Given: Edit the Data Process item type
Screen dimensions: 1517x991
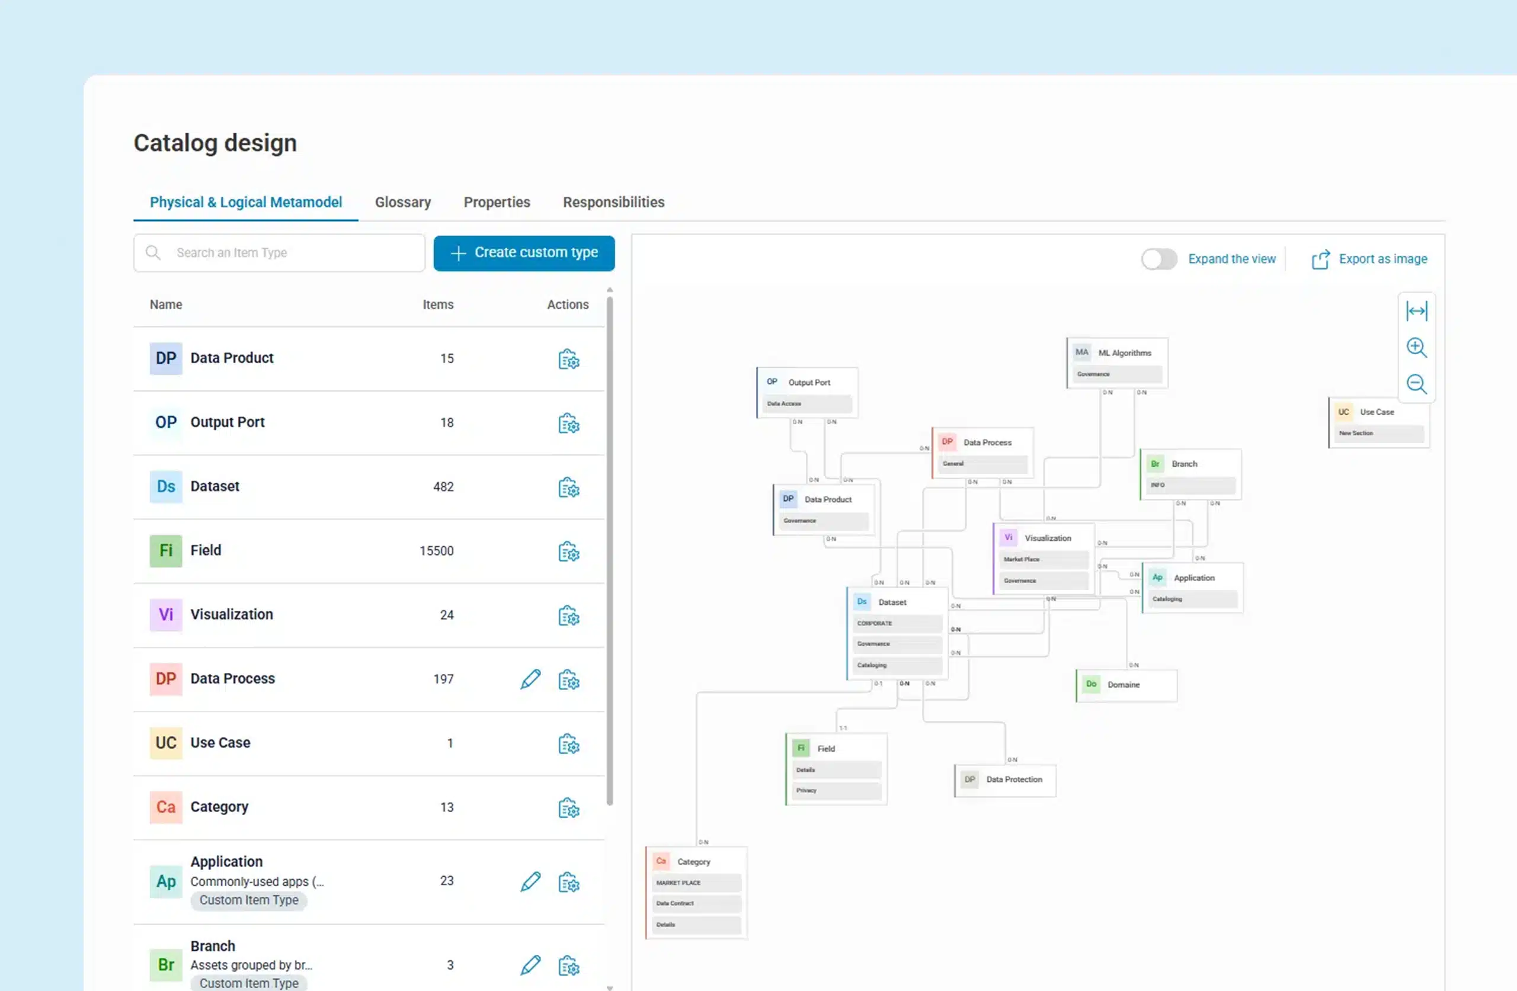Looking at the screenshot, I should [530, 679].
